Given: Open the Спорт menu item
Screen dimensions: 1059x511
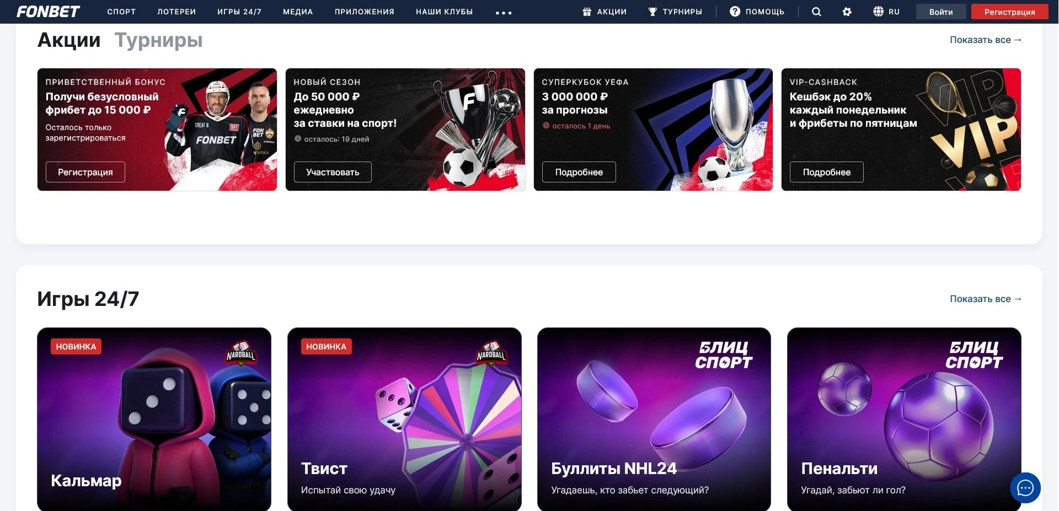Looking at the screenshot, I should pos(121,12).
